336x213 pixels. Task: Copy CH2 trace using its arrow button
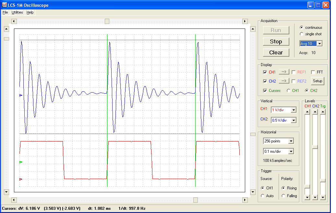pyautogui.click(x=284, y=81)
